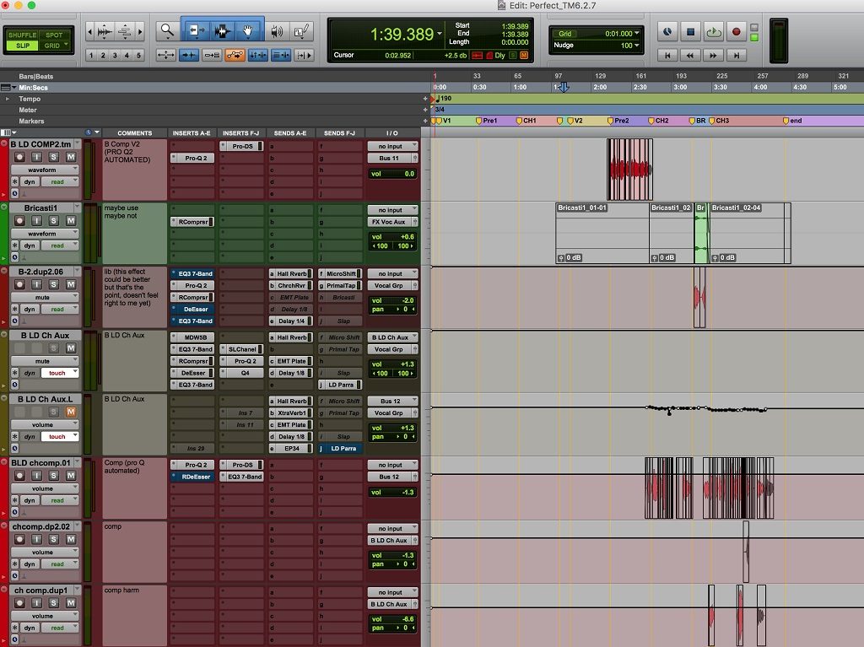This screenshot has height=647, width=864.
Task: Zoom out horizontally with left arrow
Action: coord(89,31)
